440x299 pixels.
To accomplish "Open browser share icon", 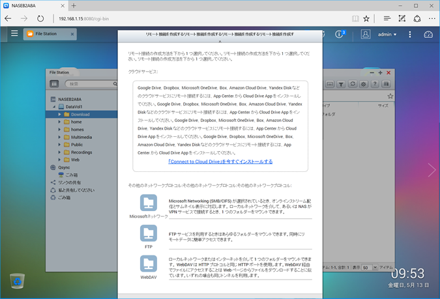I will pos(417,18).
